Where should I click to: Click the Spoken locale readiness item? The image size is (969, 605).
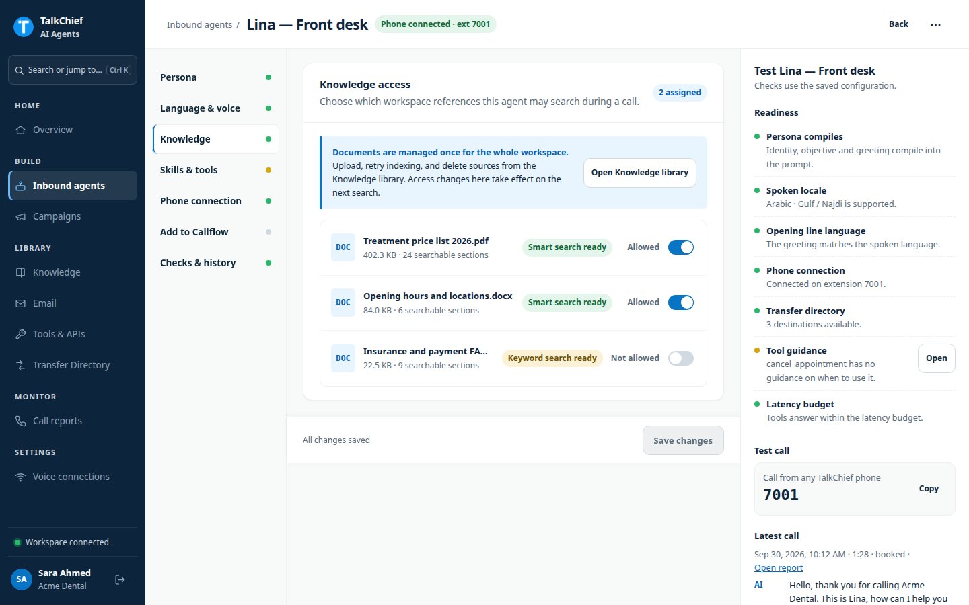(x=855, y=197)
